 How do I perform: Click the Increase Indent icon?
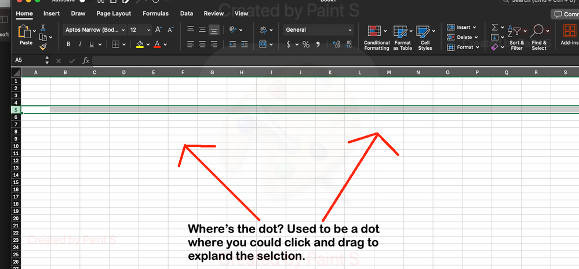[244, 44]
